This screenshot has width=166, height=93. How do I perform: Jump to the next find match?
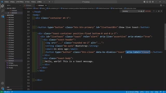[x=156, y=11]
